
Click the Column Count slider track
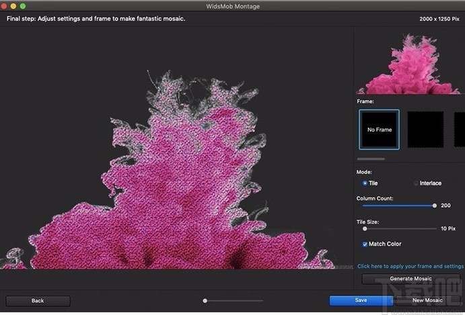(x=397, y=206)
